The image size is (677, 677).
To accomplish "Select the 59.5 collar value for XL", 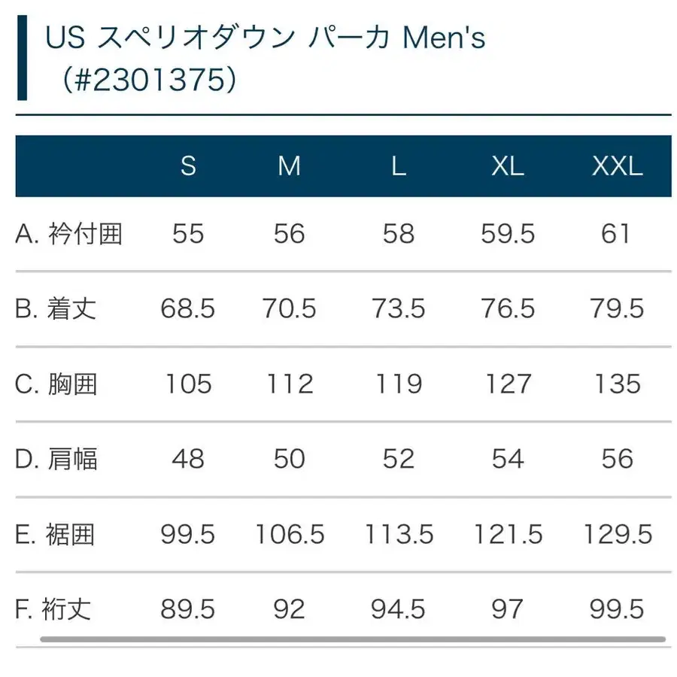I will pos(508,234).
